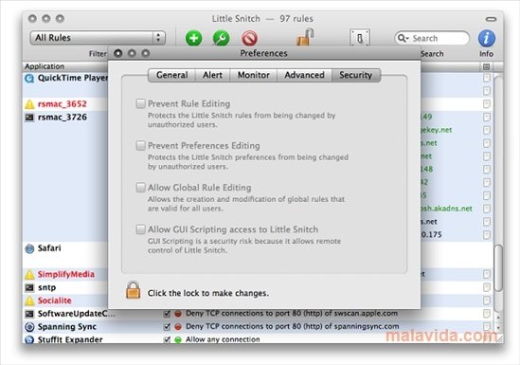Enable Prevent Rule Editing checkbox
The width and height of the screenshot is (520, 365).
[140, 103]
